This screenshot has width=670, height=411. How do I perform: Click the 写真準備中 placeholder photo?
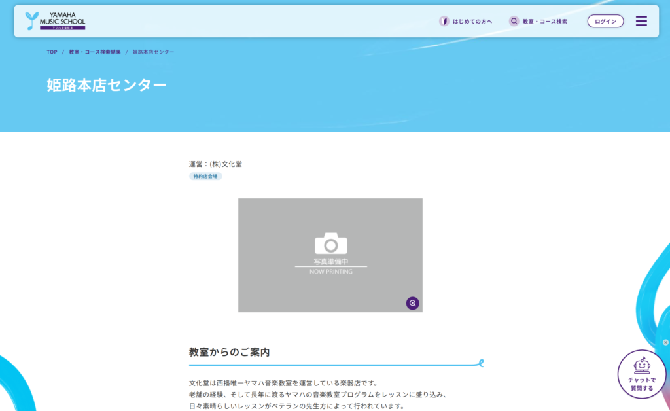click(x=330, y=255)
